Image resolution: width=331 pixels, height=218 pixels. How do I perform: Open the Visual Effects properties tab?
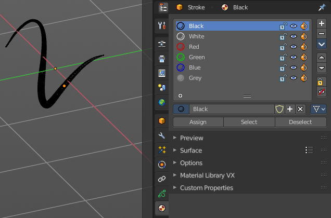click(162, 150)
